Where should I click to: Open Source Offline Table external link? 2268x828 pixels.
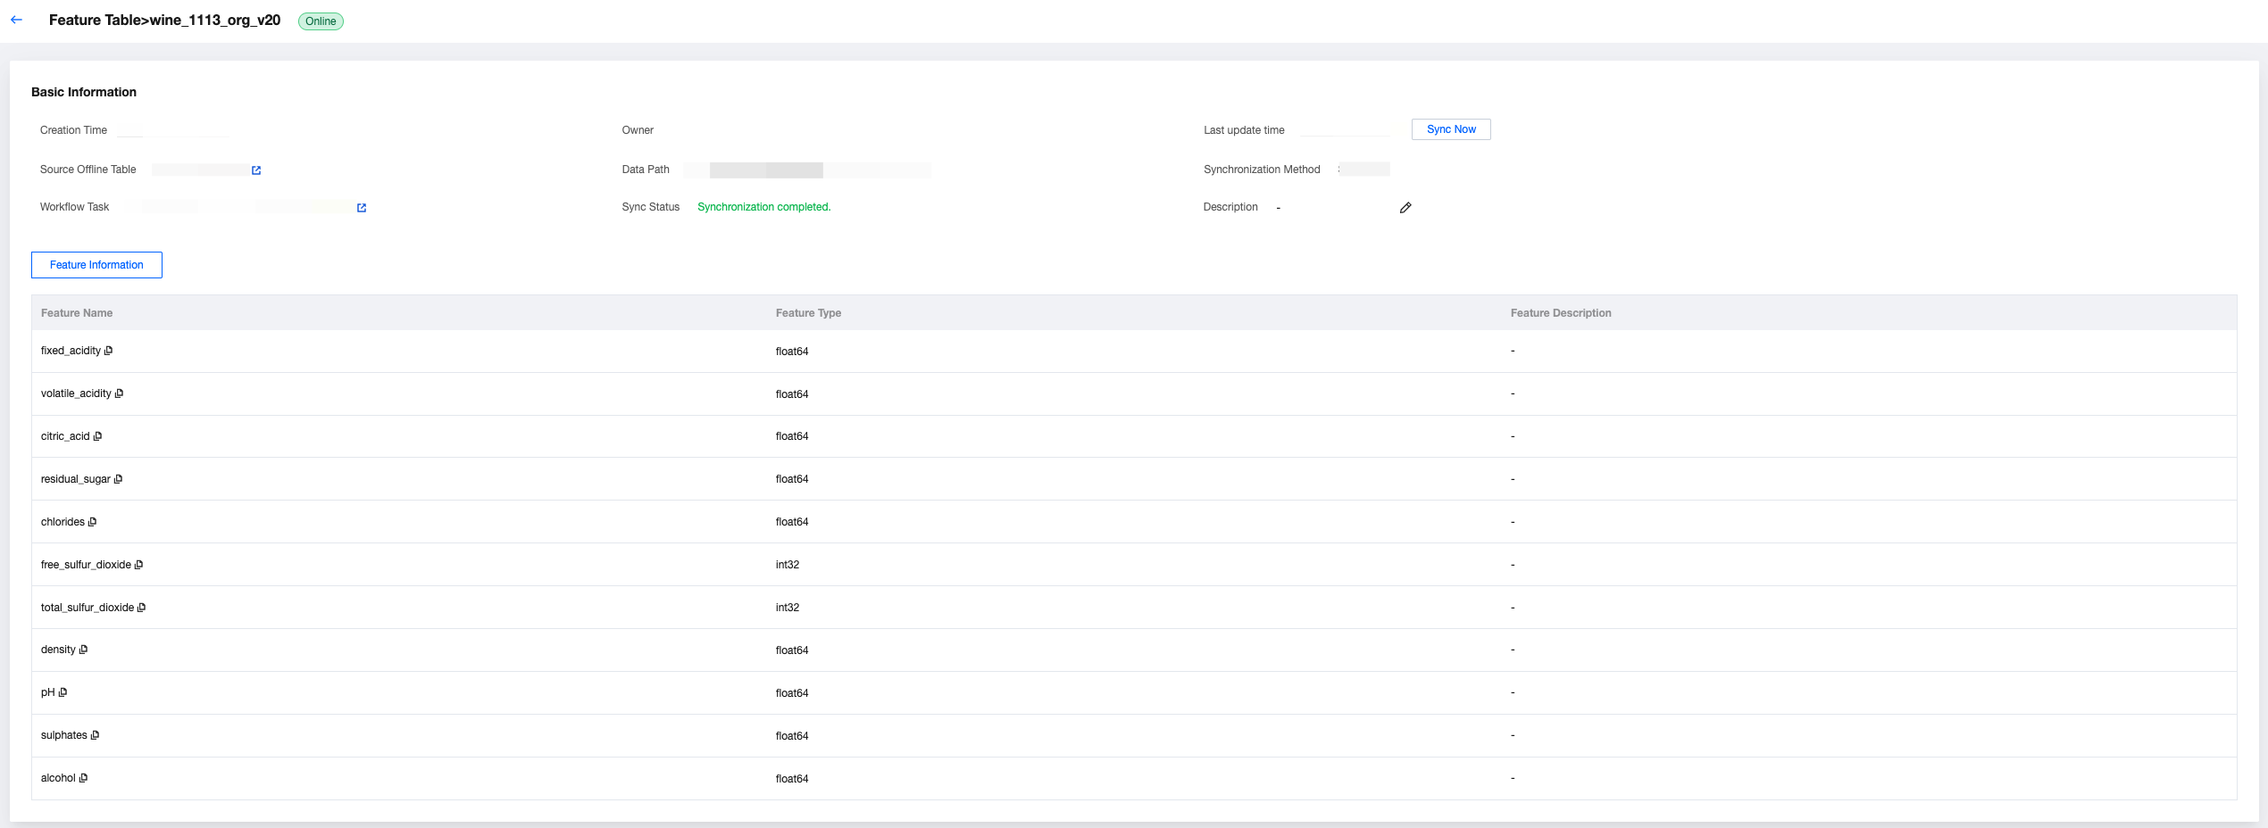(256, 170)
